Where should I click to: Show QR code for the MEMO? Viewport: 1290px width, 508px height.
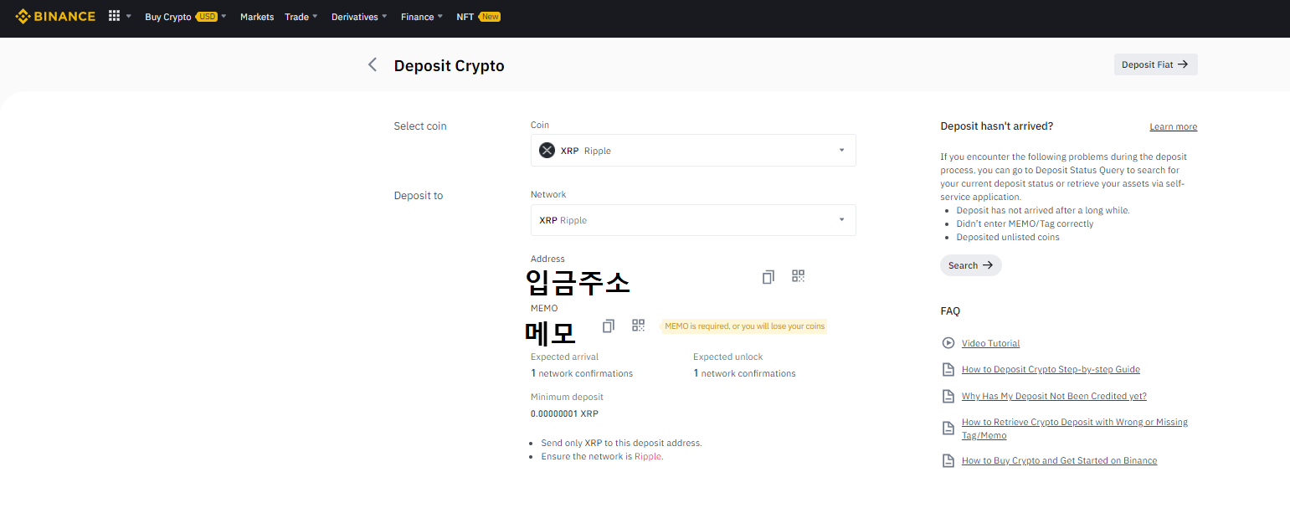click(x=639, y=325)
